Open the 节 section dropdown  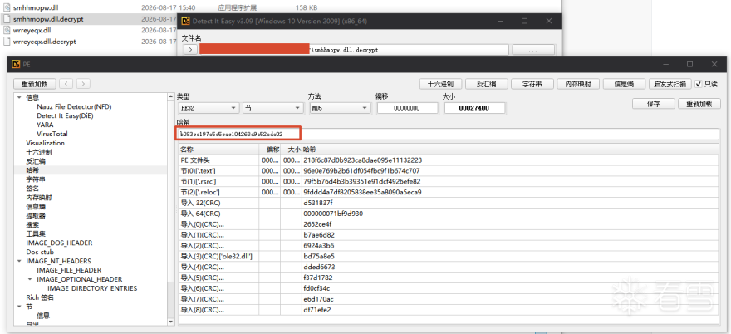[273, 108]
